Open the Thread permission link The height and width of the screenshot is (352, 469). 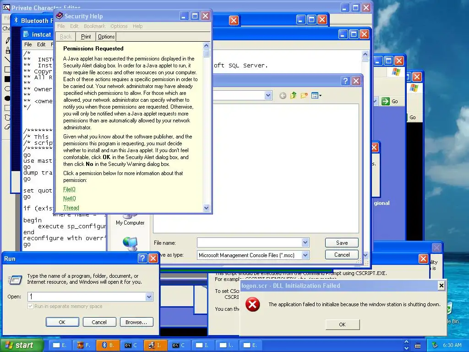71,208
